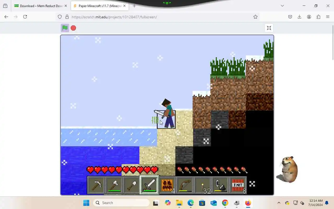Open Task View on the taskbar
The width and height of the screenshot is (334, 209).
156,203
